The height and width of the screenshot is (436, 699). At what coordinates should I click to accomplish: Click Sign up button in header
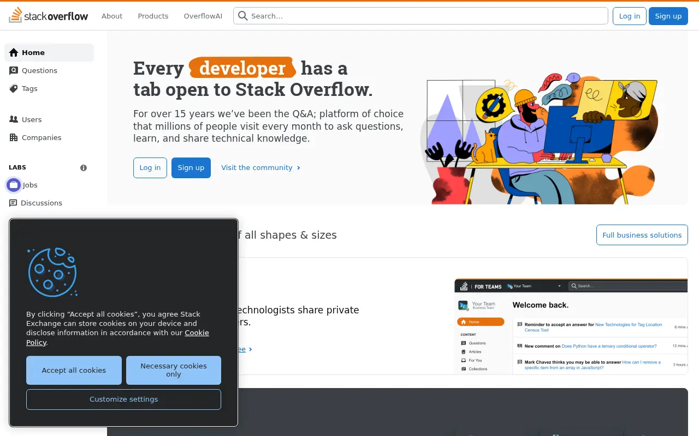[668, 16]
